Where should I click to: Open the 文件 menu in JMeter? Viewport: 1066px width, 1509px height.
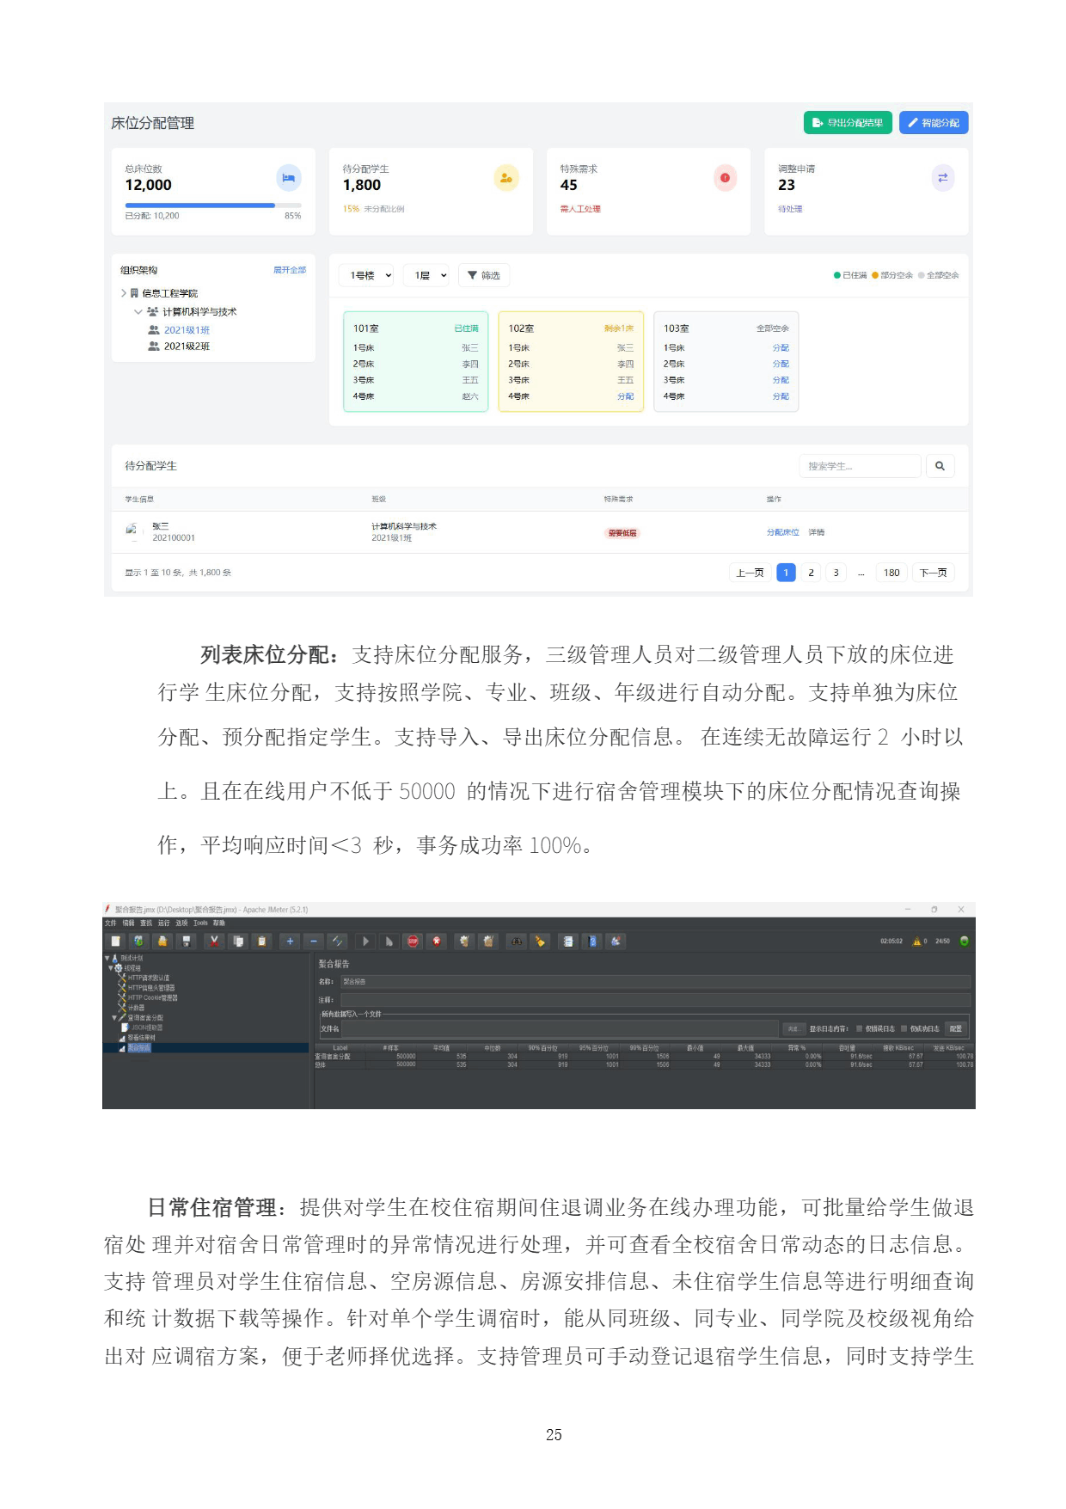pos(110,923)
